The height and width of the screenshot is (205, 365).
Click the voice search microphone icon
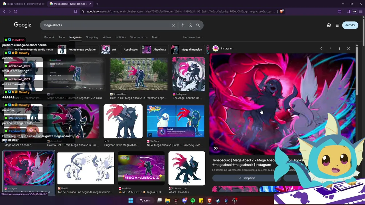point(183,25)
